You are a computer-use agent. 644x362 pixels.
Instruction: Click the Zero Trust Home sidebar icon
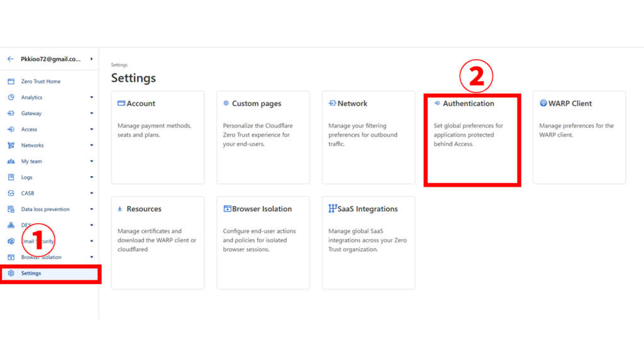(x=11, y=82)
